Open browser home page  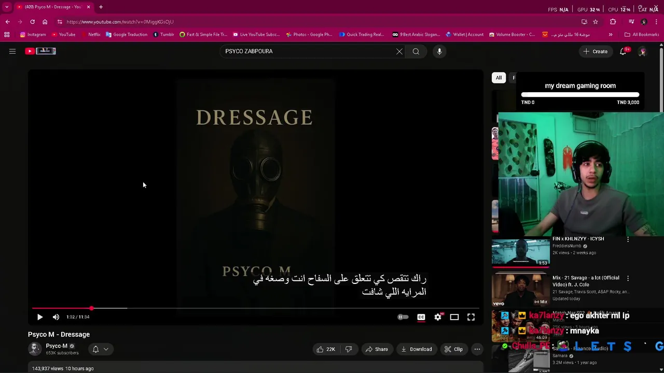coord(45,22)
